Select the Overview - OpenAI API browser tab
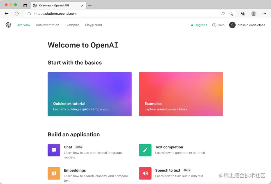 coord(58,6)
